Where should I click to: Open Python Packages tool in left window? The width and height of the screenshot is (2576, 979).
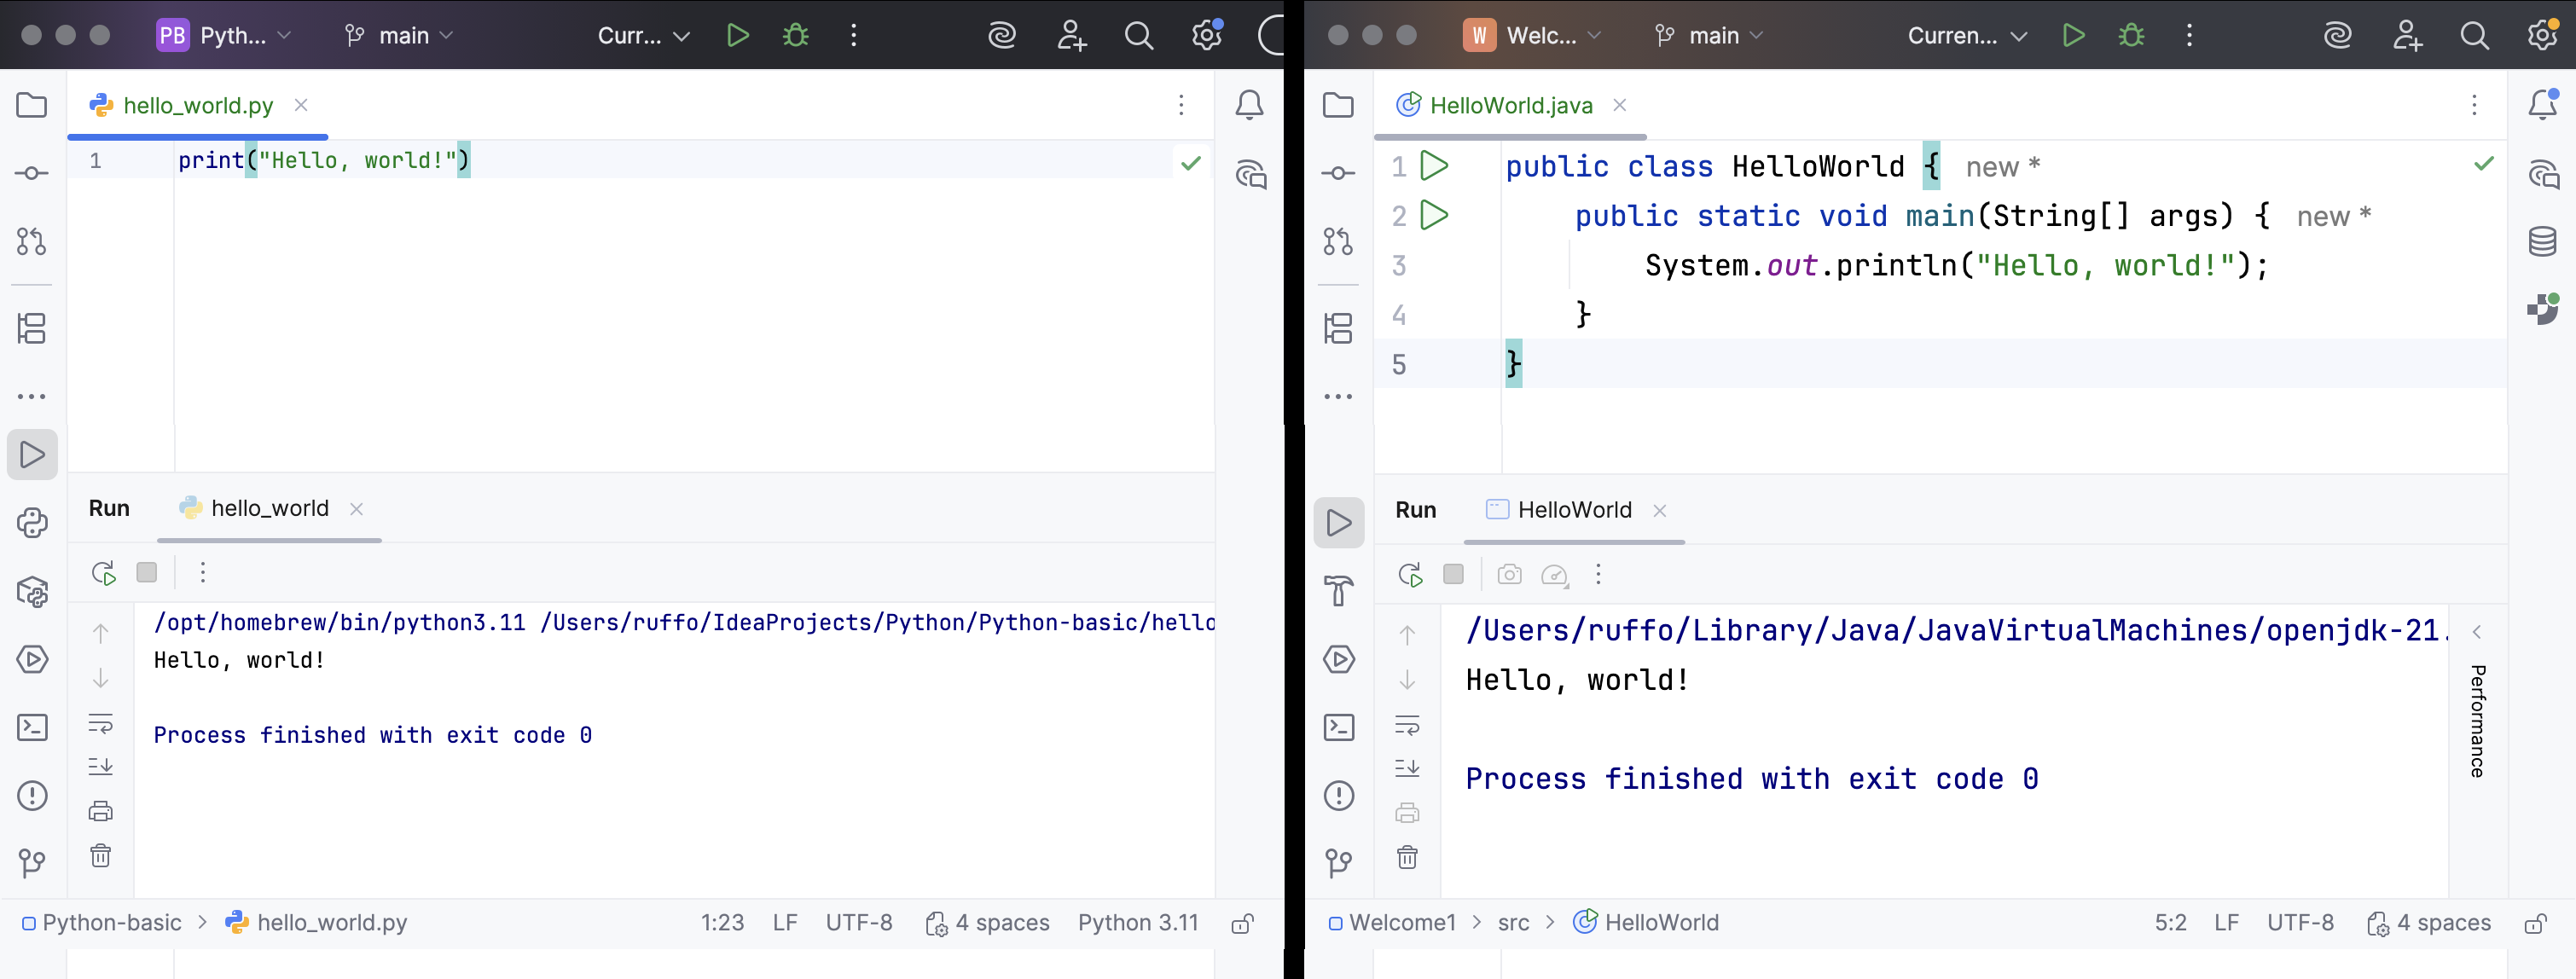32,592
